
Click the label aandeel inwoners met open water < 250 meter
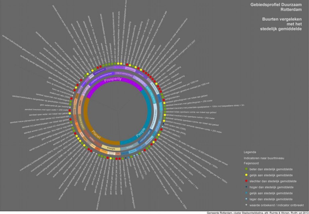tap(47, 110)
